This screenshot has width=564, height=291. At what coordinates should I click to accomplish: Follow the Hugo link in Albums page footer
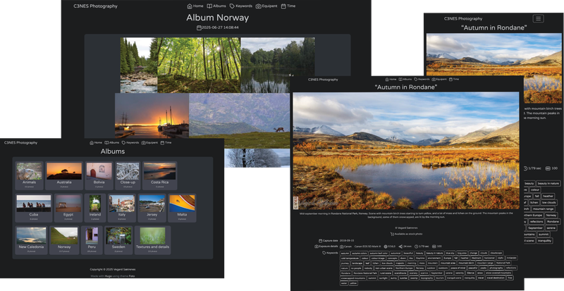(109, 276)
